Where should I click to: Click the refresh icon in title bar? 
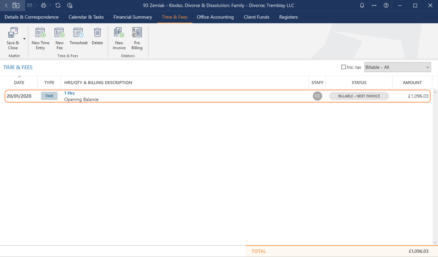coord(58,5)
